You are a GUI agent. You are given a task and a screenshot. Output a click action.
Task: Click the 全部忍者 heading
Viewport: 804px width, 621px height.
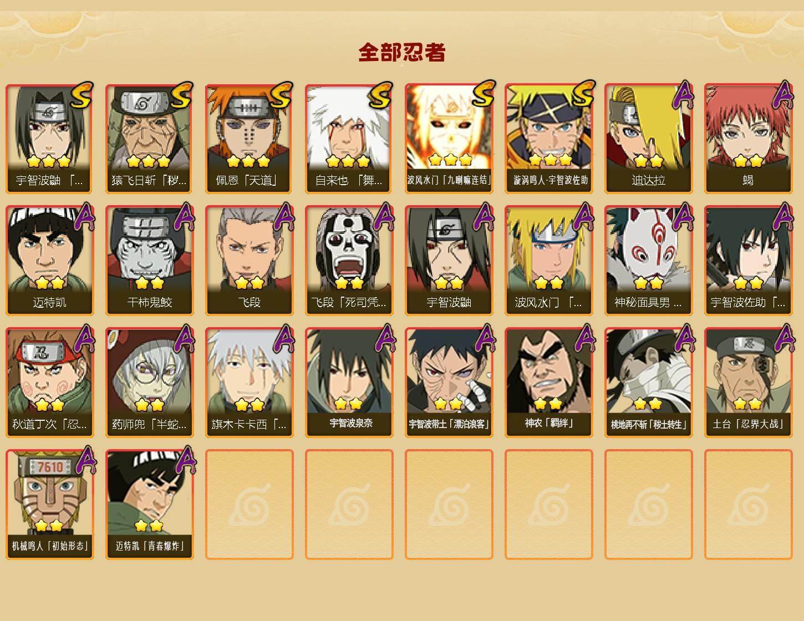tap(402, 52)
